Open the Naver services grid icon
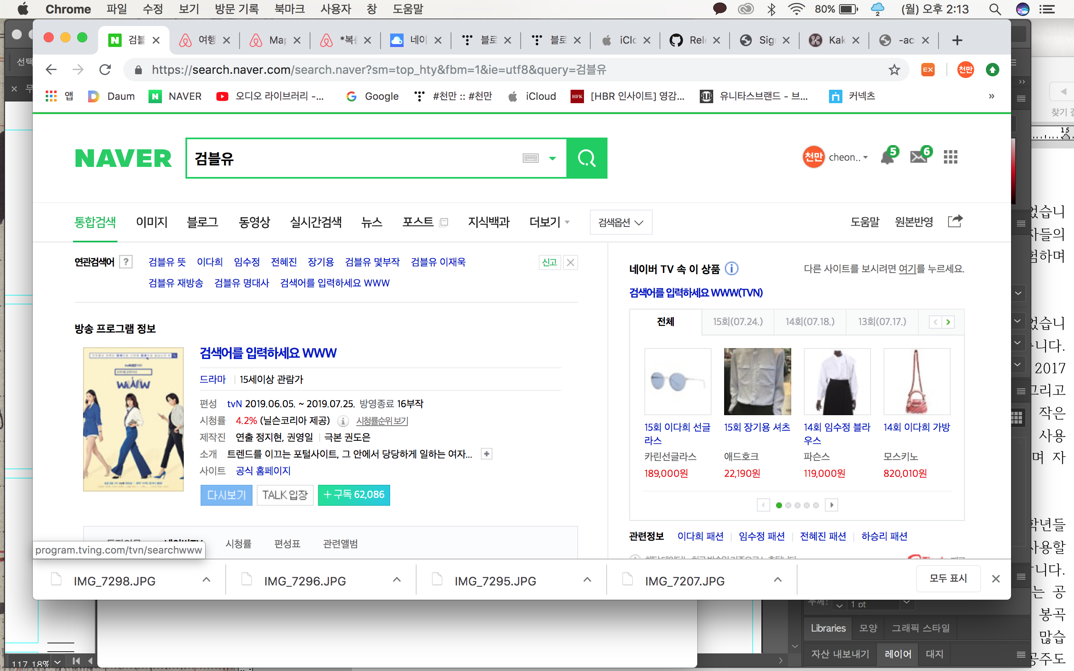This screenshot has width=1074, height=671. (x=950, y=157)
